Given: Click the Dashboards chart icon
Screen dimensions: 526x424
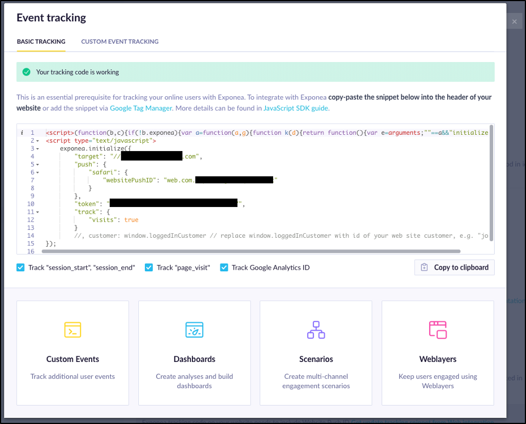Looking at the screenshot, I should pos(194,329).
